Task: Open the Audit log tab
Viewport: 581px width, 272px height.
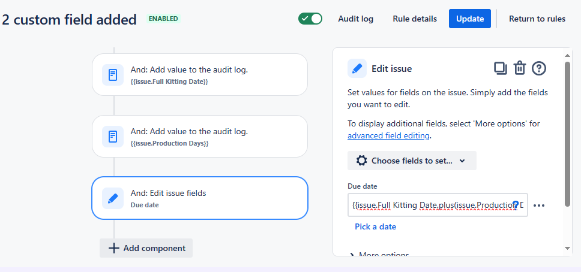Action: coord(356,19)
